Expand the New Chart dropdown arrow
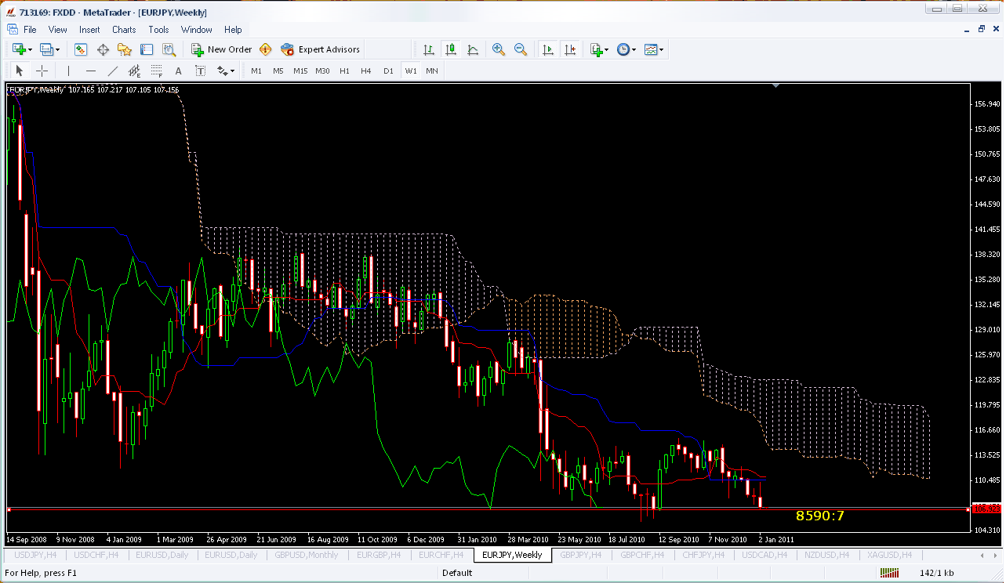1006x583 pixels. pos(31,49)
